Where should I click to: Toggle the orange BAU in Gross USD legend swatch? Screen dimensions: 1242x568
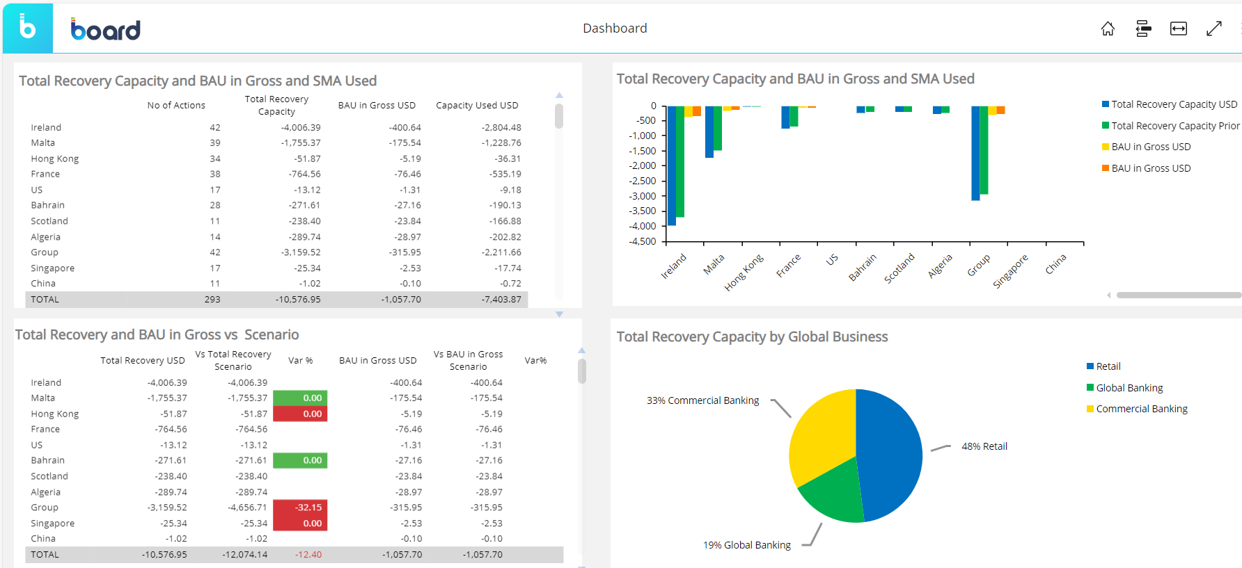(x=1106, y=168)
